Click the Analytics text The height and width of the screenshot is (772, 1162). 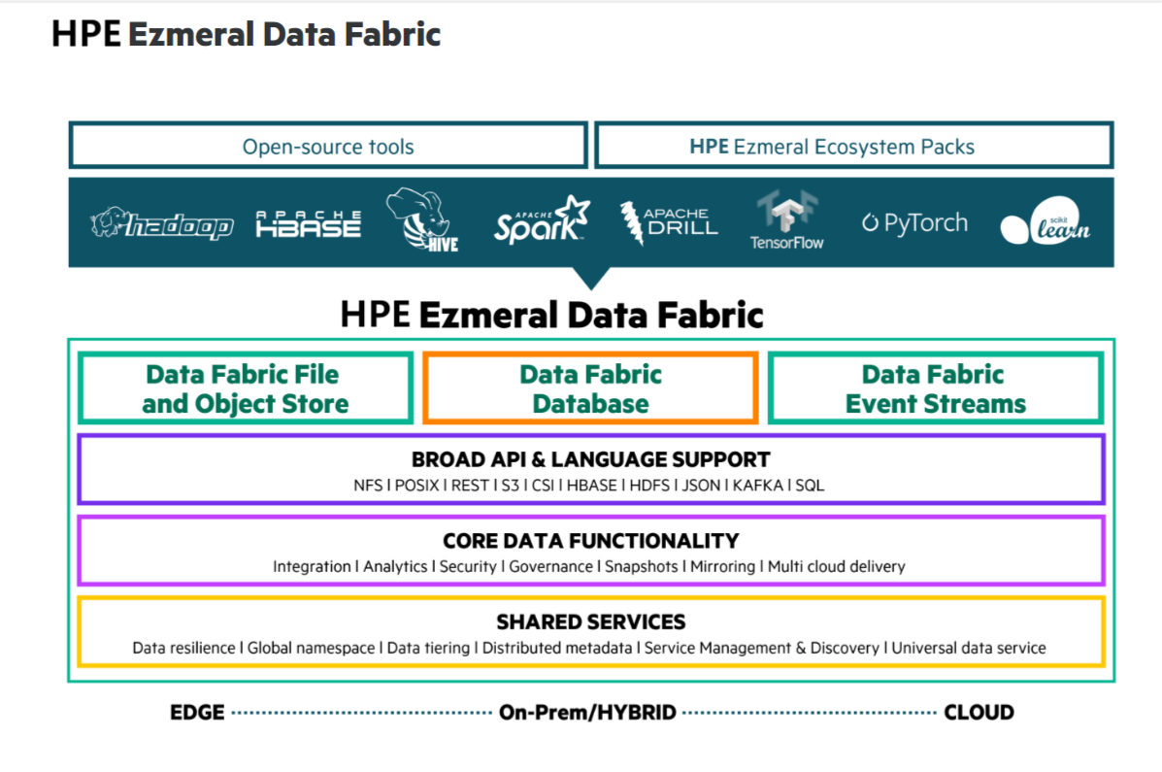(395, 566)
